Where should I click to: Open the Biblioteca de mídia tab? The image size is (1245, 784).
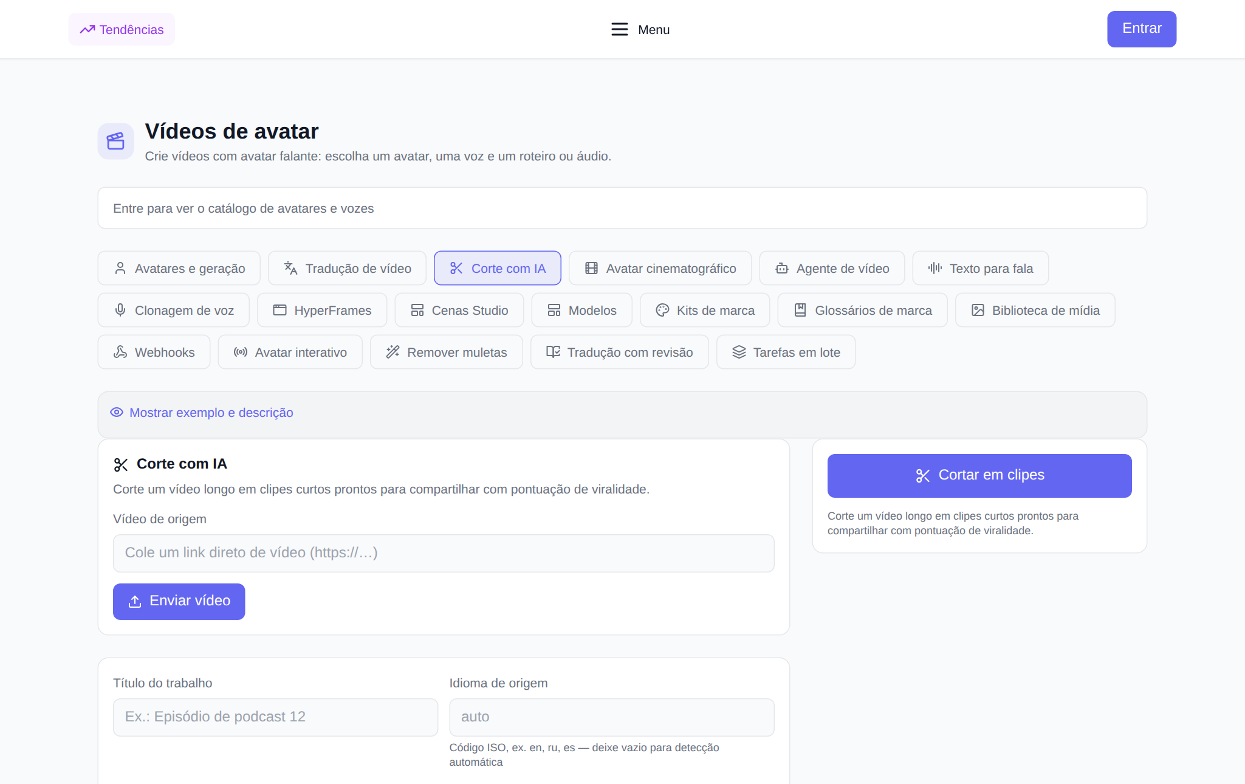(x=1035, y=310)
